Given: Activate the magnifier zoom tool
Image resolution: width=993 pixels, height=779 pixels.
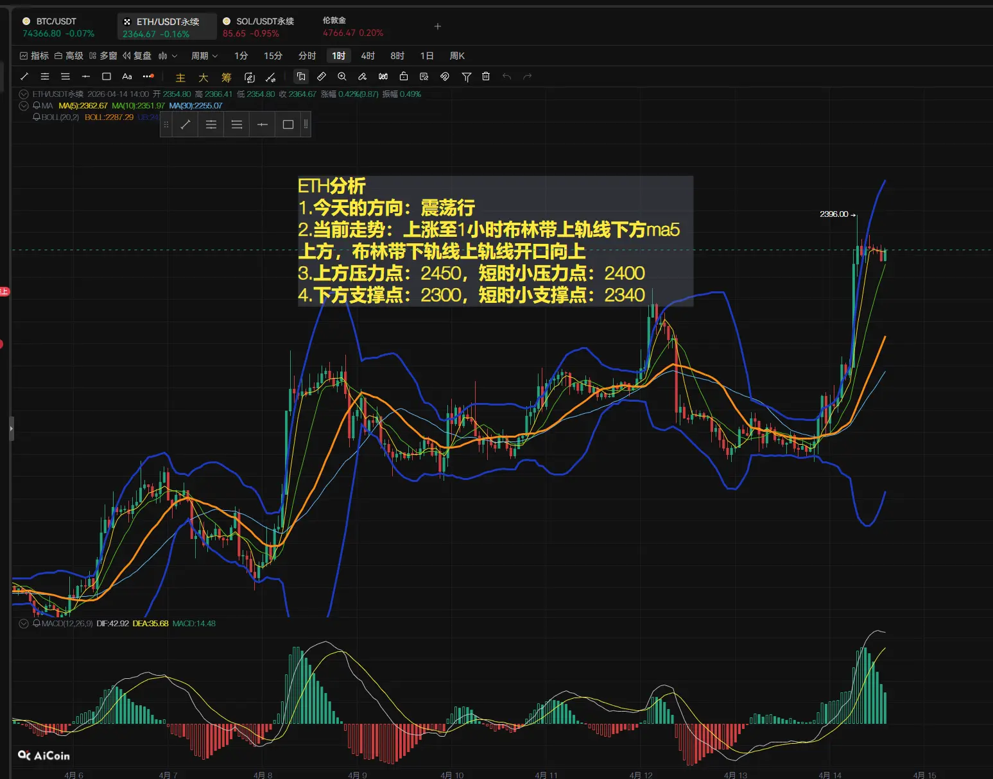Looking at the screenshot, I should [x=342, y=76].
